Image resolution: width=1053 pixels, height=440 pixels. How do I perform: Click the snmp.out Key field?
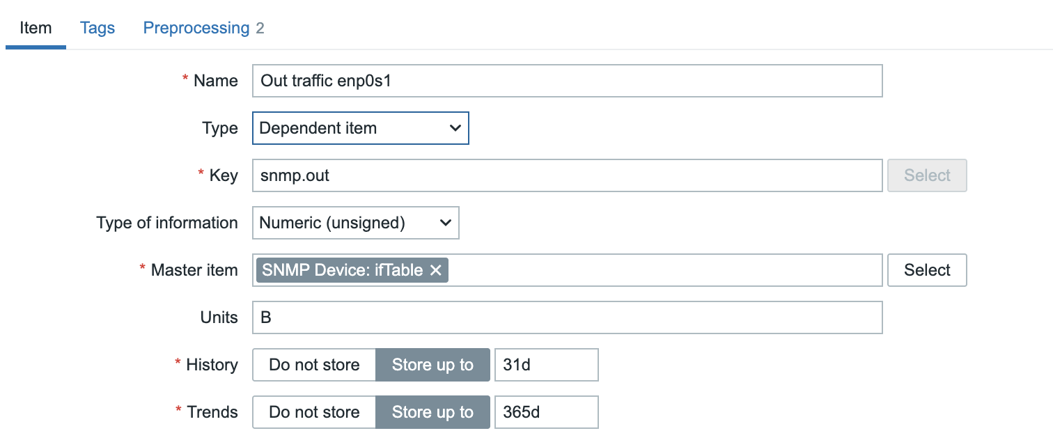click(566, 175)
